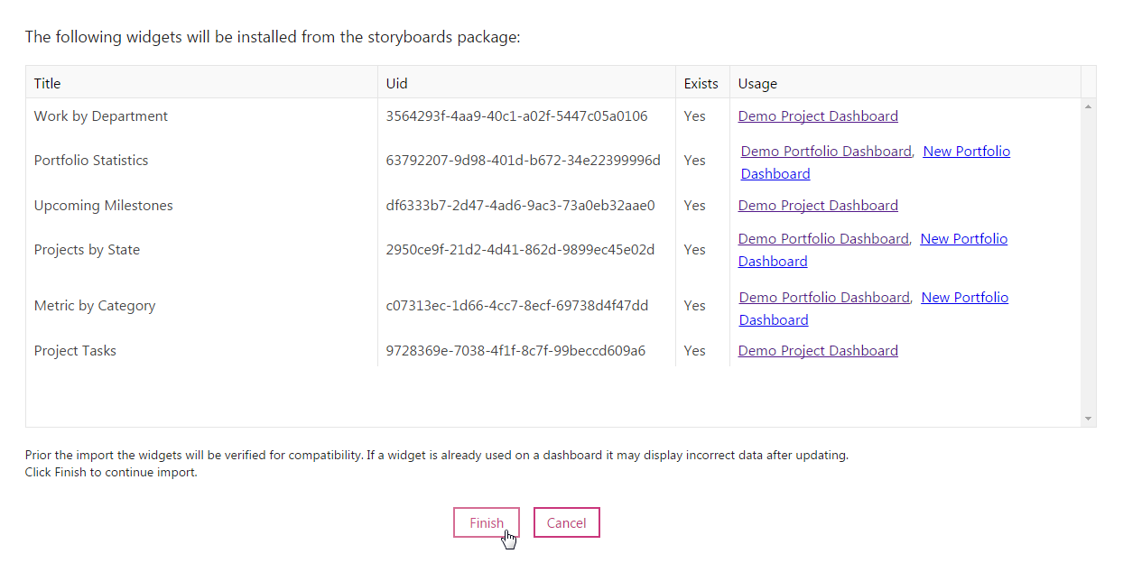Image resolution: width=1123 pixels, height=563 pixels.
Task: Click the Exists column header
Action: click(x=702, y=83)
